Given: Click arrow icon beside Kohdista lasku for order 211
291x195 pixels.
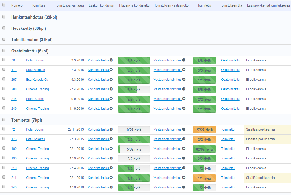Looking at the screenshot, I should 111,178.
